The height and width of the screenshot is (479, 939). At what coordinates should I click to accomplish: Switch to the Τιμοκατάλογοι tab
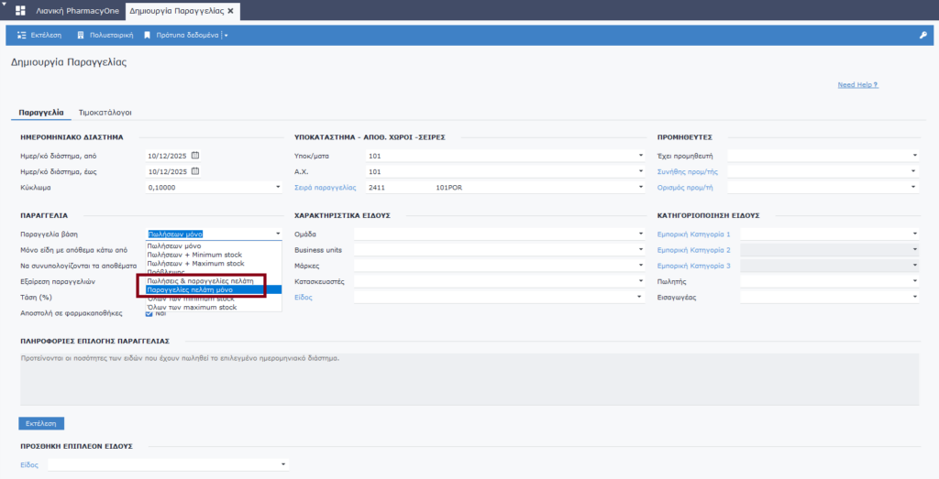[x=105, y=113]
